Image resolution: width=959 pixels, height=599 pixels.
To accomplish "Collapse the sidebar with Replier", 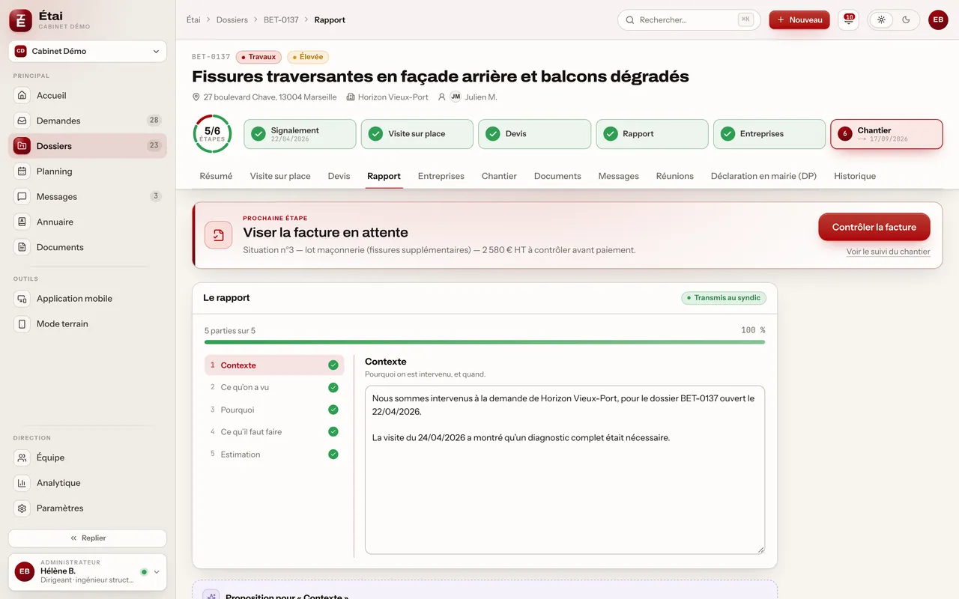I will click(x=88, y=538).
